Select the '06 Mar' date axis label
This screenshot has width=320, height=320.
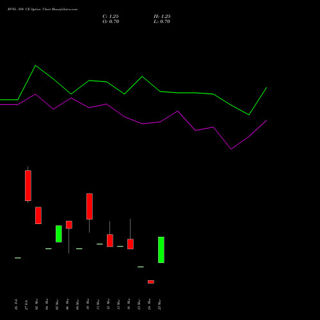point(67,305)
